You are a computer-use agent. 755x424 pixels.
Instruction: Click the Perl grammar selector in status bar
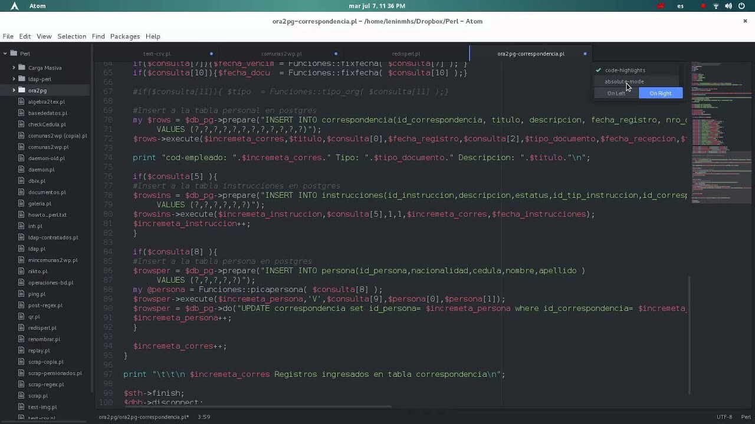click(x=746, y=417)
